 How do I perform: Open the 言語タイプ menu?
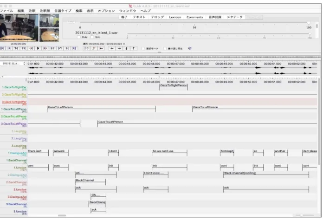(63, 11)
